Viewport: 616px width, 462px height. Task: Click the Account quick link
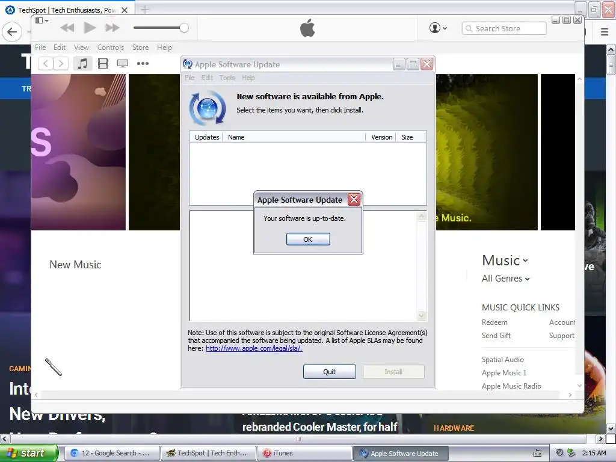(562, 322)
